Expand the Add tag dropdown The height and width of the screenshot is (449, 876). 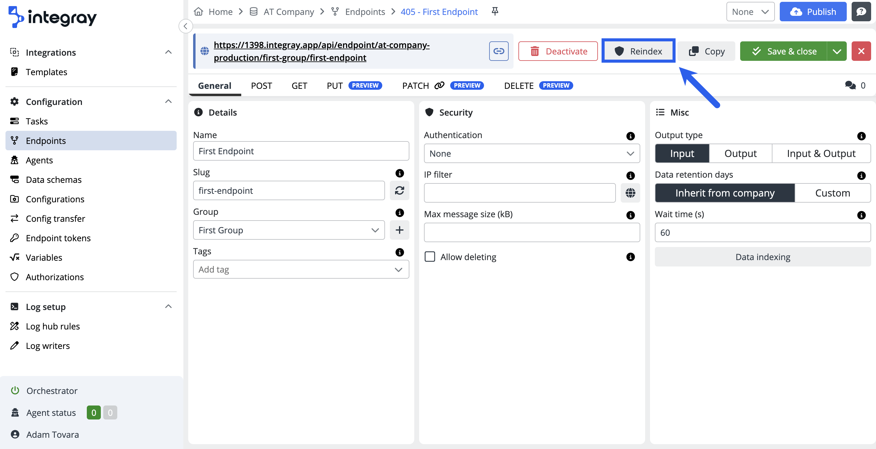(x=301, y=269)
